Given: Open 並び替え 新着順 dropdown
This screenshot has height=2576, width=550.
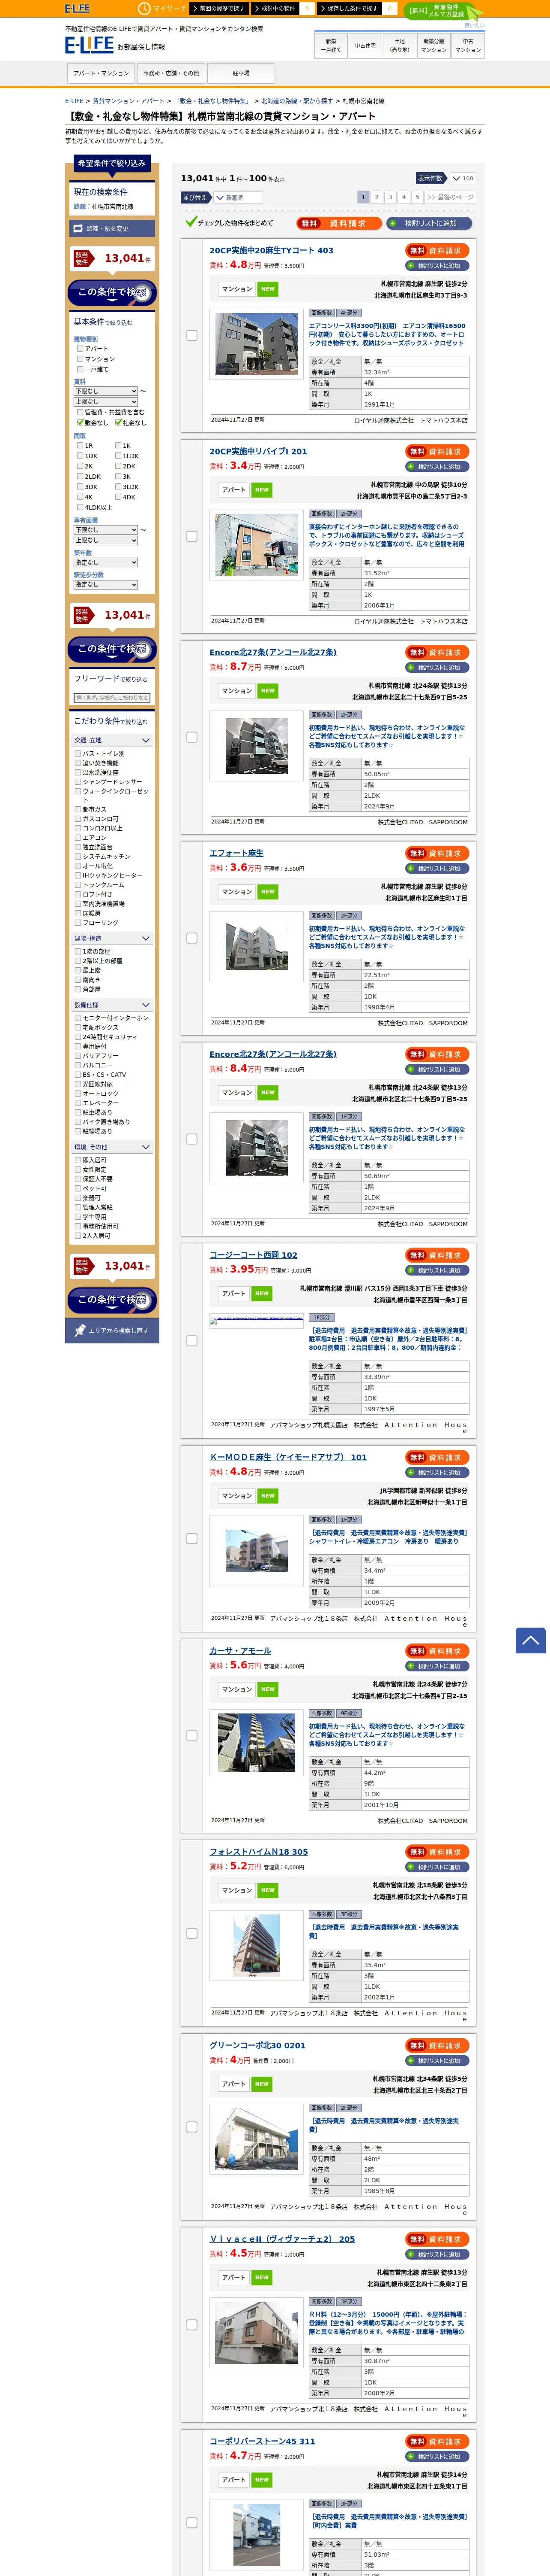Looking at the screenshot, I should pyautogui.click(x=239, y=198).
